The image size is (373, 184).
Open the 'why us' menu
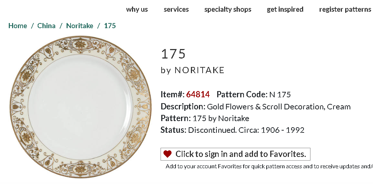(137, 10)
